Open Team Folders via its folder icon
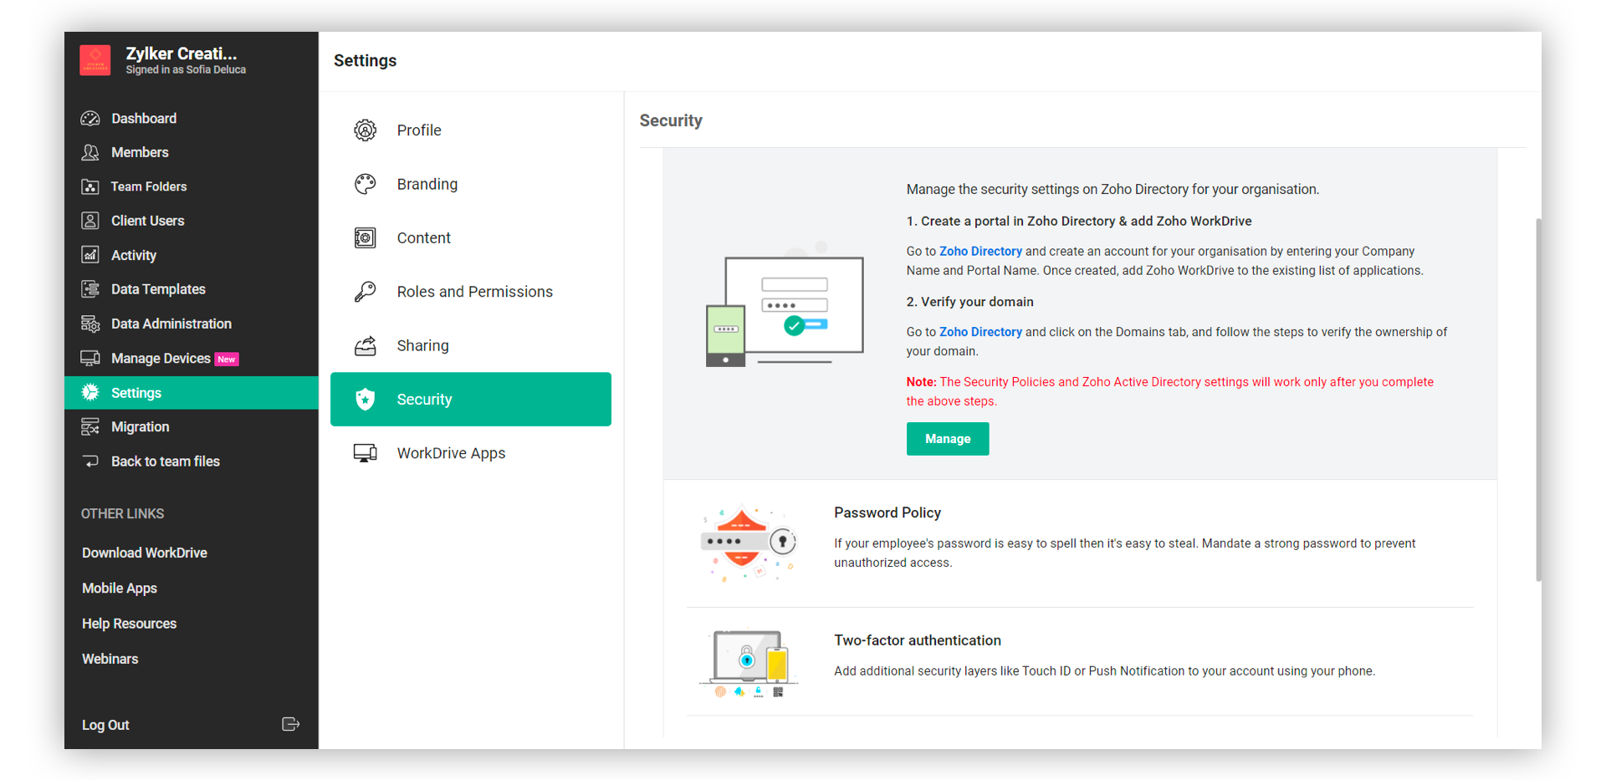The image size is (1606, 780). (90, 187)
